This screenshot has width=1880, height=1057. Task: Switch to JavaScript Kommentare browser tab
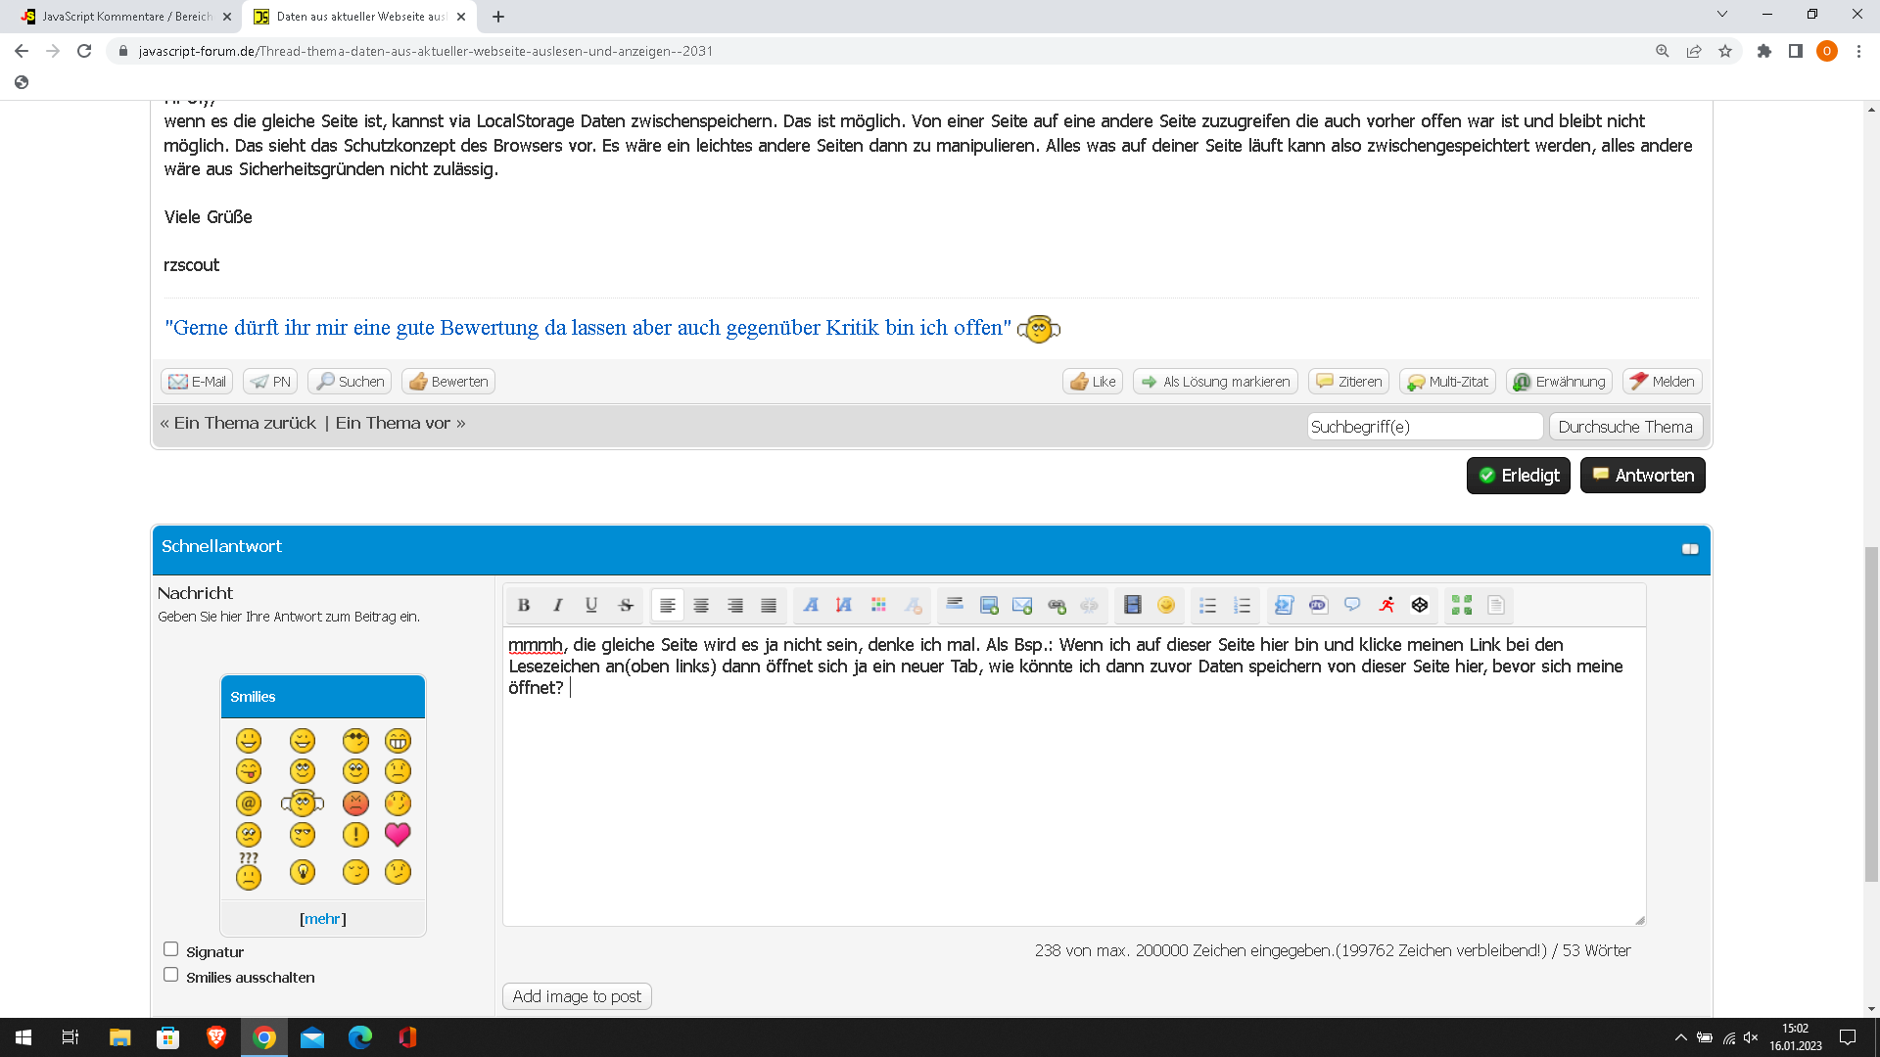pos(127,17)
